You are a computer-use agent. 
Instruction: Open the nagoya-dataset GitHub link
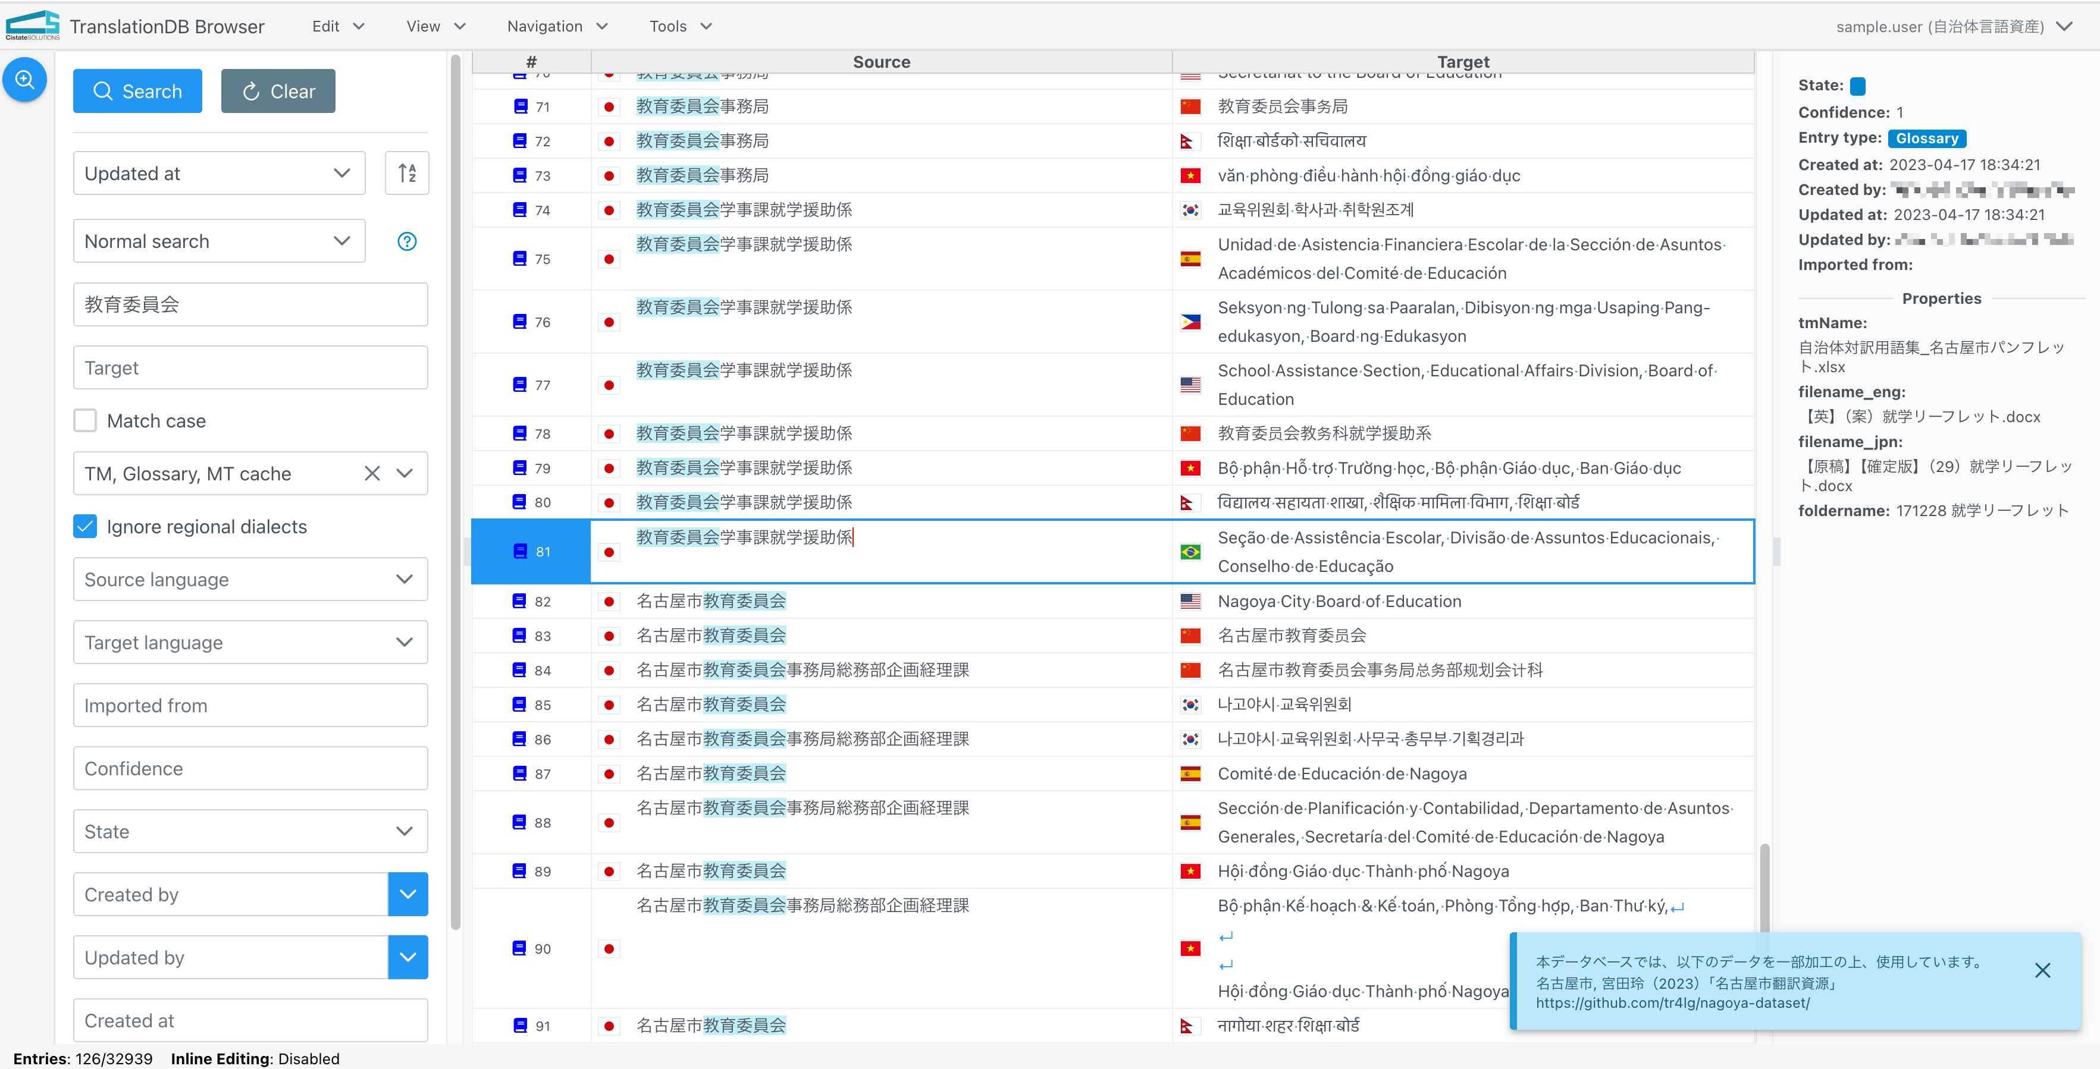(x=1672, y=1004)
